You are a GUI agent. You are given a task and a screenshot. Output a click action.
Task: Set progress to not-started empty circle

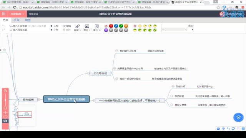click(140, 26)
